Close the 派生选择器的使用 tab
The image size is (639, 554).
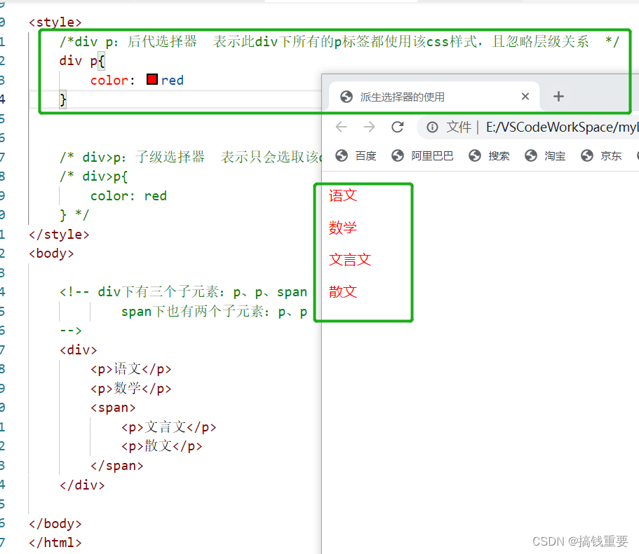(x=525, y=97)
